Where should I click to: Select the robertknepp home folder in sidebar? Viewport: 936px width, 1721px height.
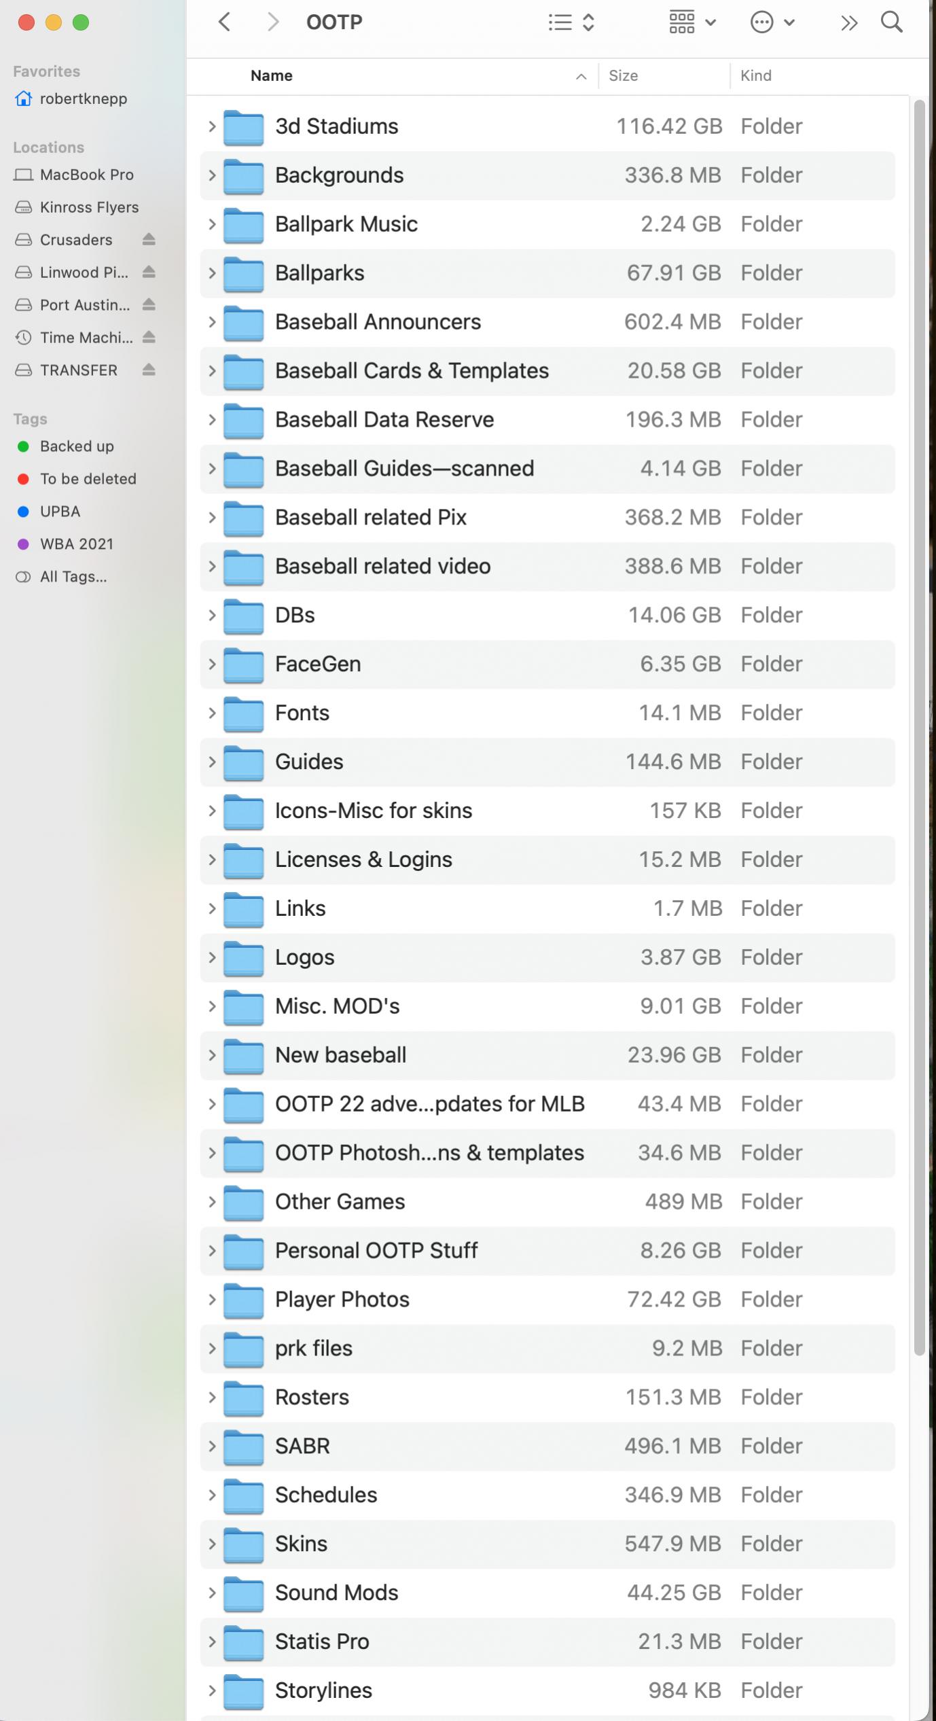pyautogui.click(x=83, y=99)
